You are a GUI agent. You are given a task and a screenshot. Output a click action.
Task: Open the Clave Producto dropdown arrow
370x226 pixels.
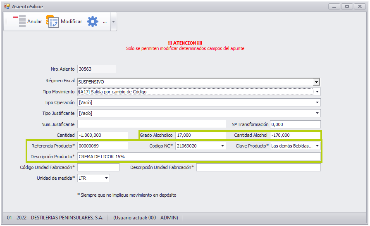click(317, 146)
